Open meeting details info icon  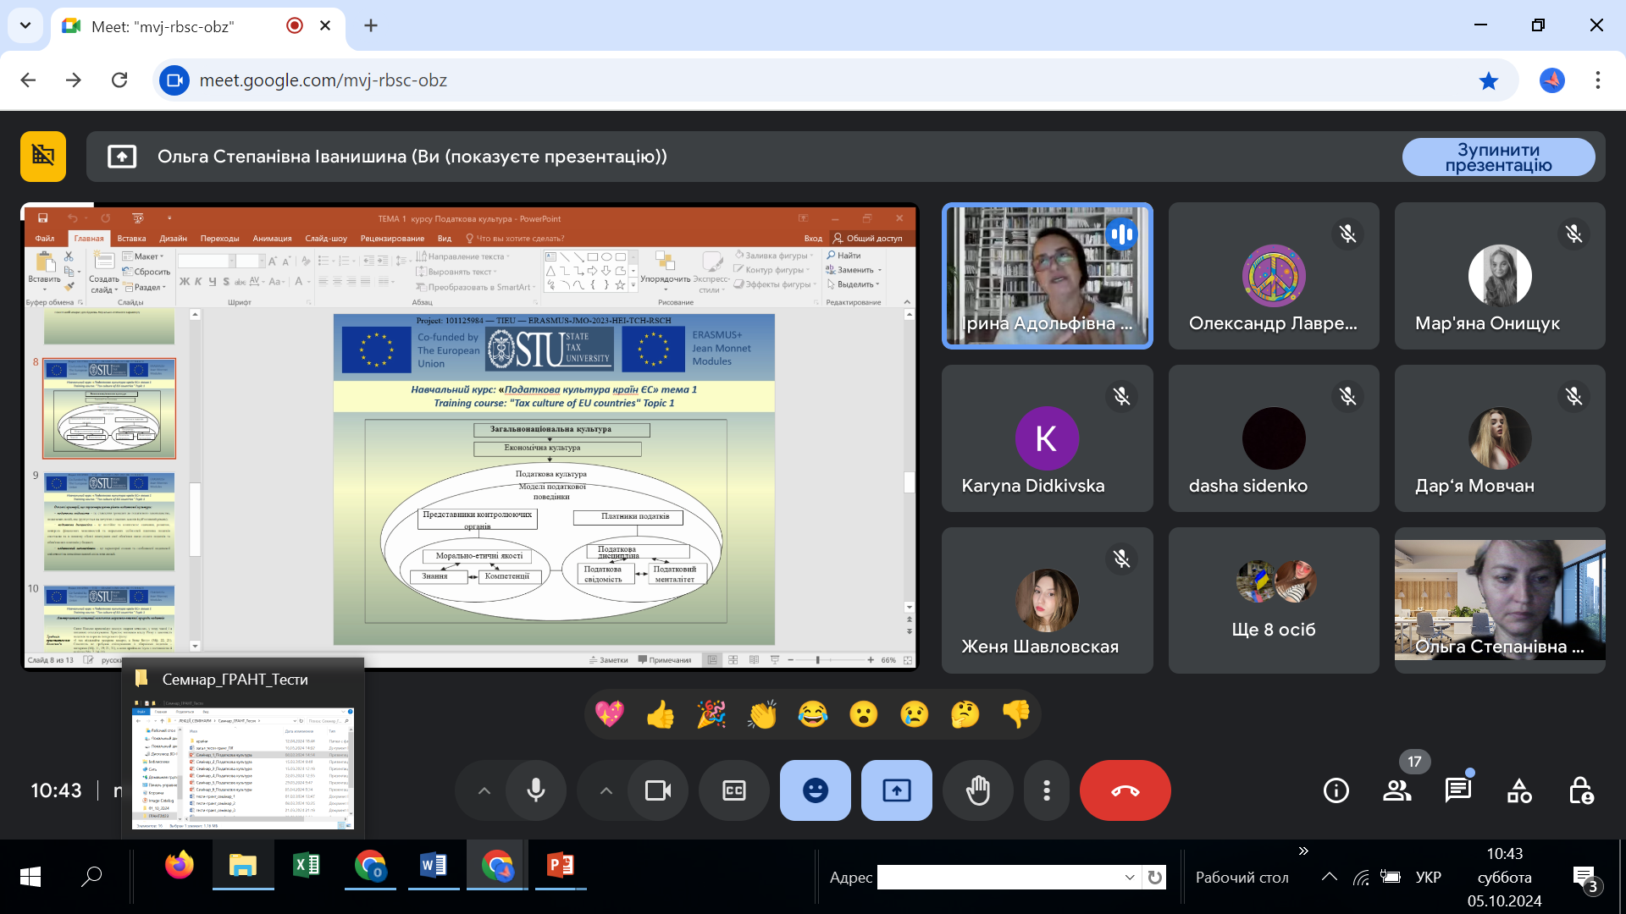(x=1336, y=790)
